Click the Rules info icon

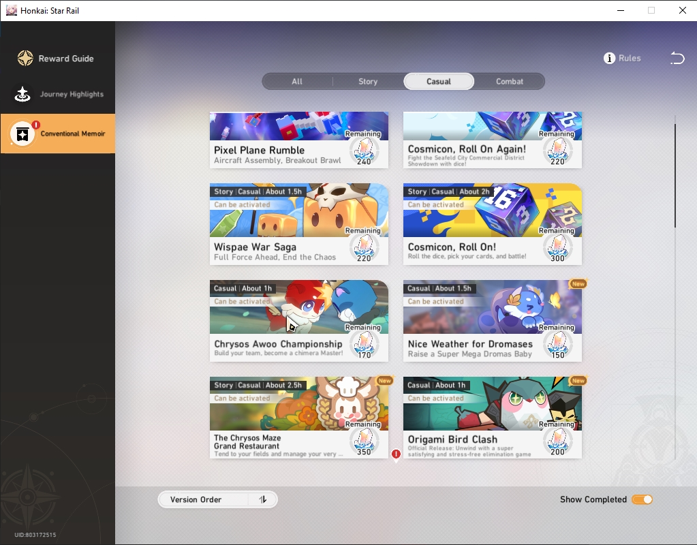pos(609,58)
